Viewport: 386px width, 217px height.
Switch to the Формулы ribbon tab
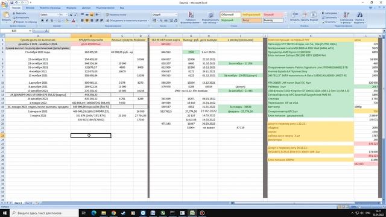click(71, 8)
